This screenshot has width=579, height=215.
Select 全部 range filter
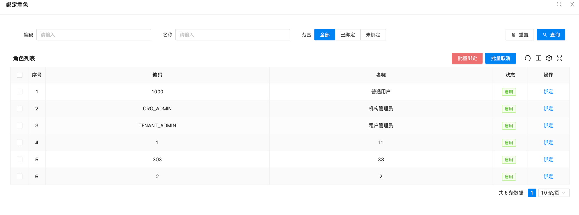pos(324,35)
